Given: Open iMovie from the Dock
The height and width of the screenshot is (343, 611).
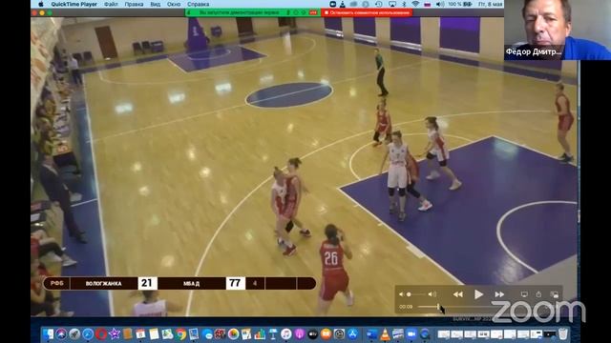Looking at the screenshot, I should tap(115, 334).
